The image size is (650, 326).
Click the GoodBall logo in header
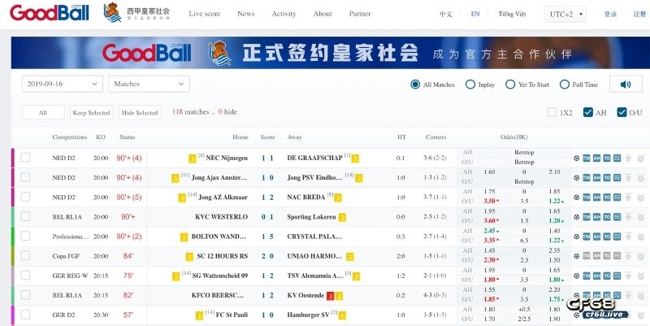point(50,13)
